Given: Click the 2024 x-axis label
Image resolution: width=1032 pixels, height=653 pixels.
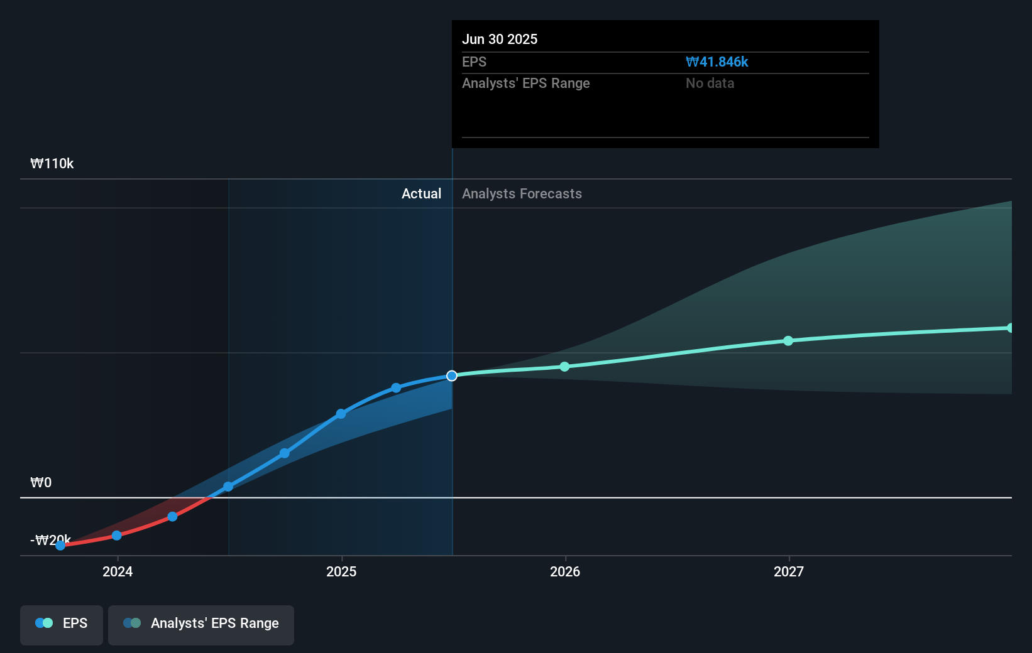Looking at the screenshot, I should point(118,571).
